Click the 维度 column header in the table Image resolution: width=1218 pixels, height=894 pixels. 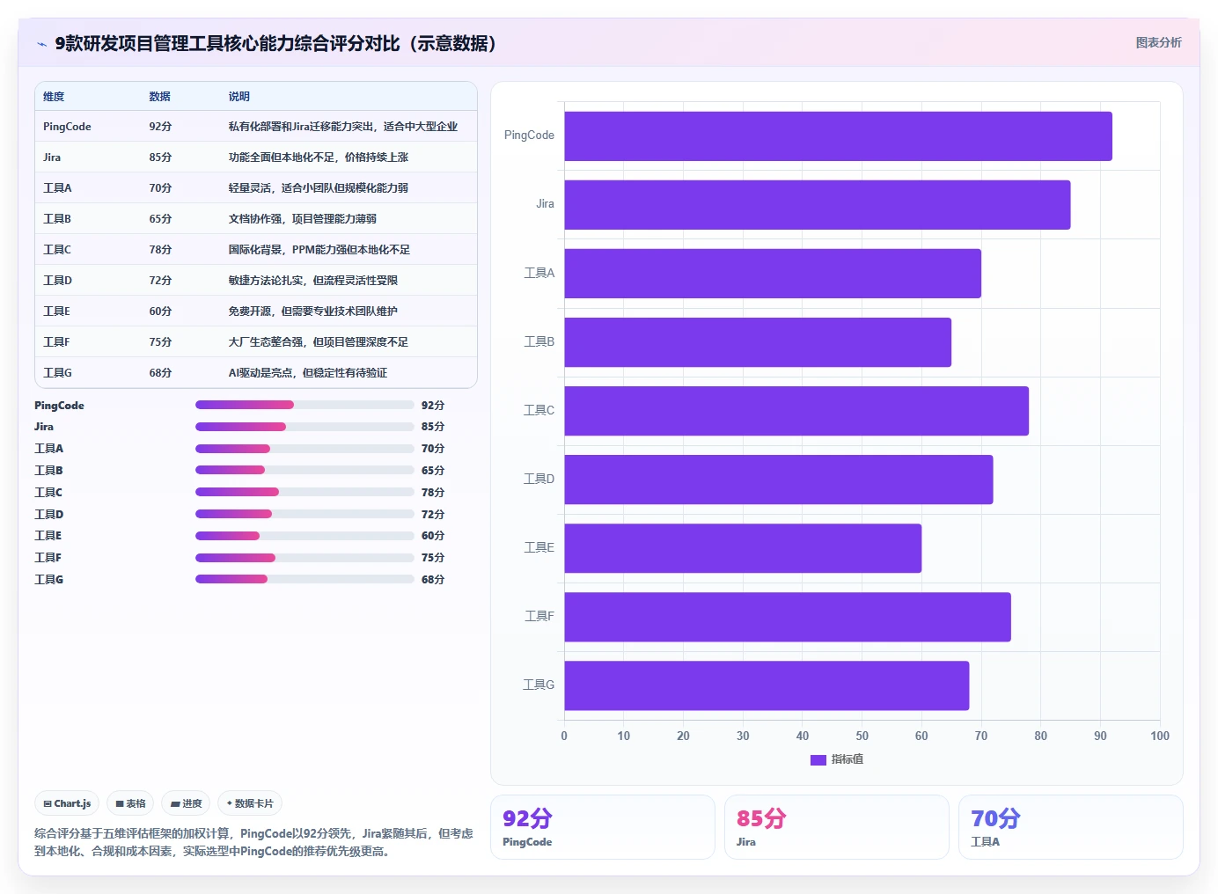coord(54,97)
